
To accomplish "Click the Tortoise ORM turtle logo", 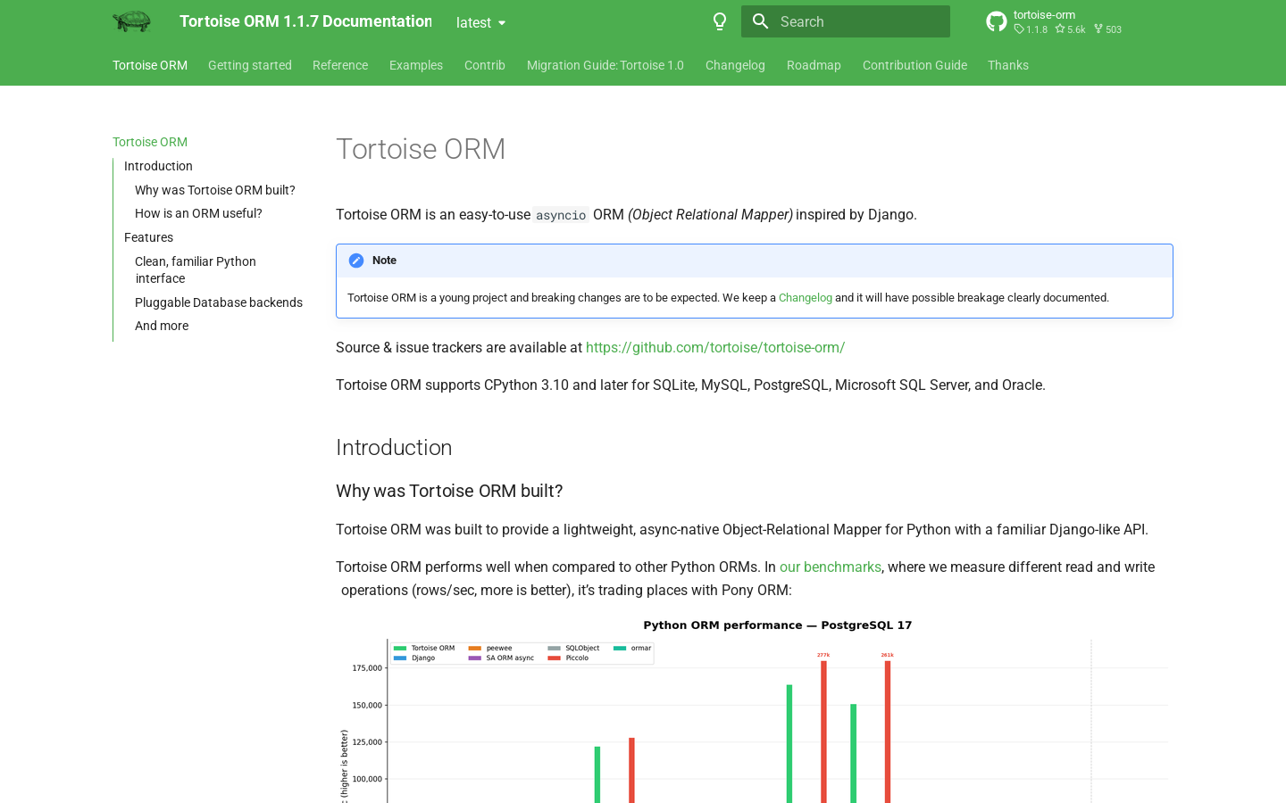I will [131, 21].
